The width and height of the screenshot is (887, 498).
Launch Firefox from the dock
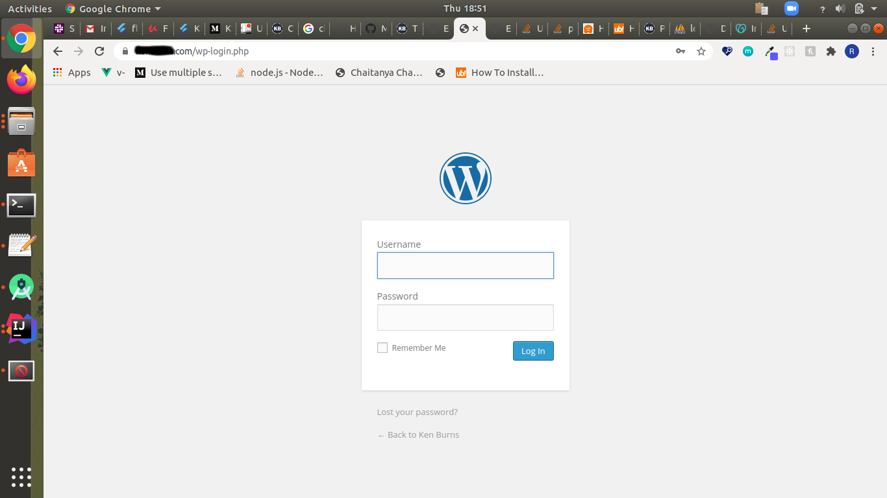(21, 80)
